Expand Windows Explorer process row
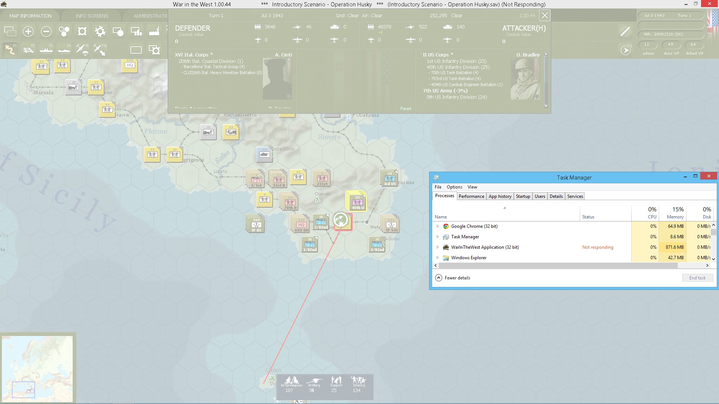The height and width of the screenshot is (404, 719). [x=437, y=258]
